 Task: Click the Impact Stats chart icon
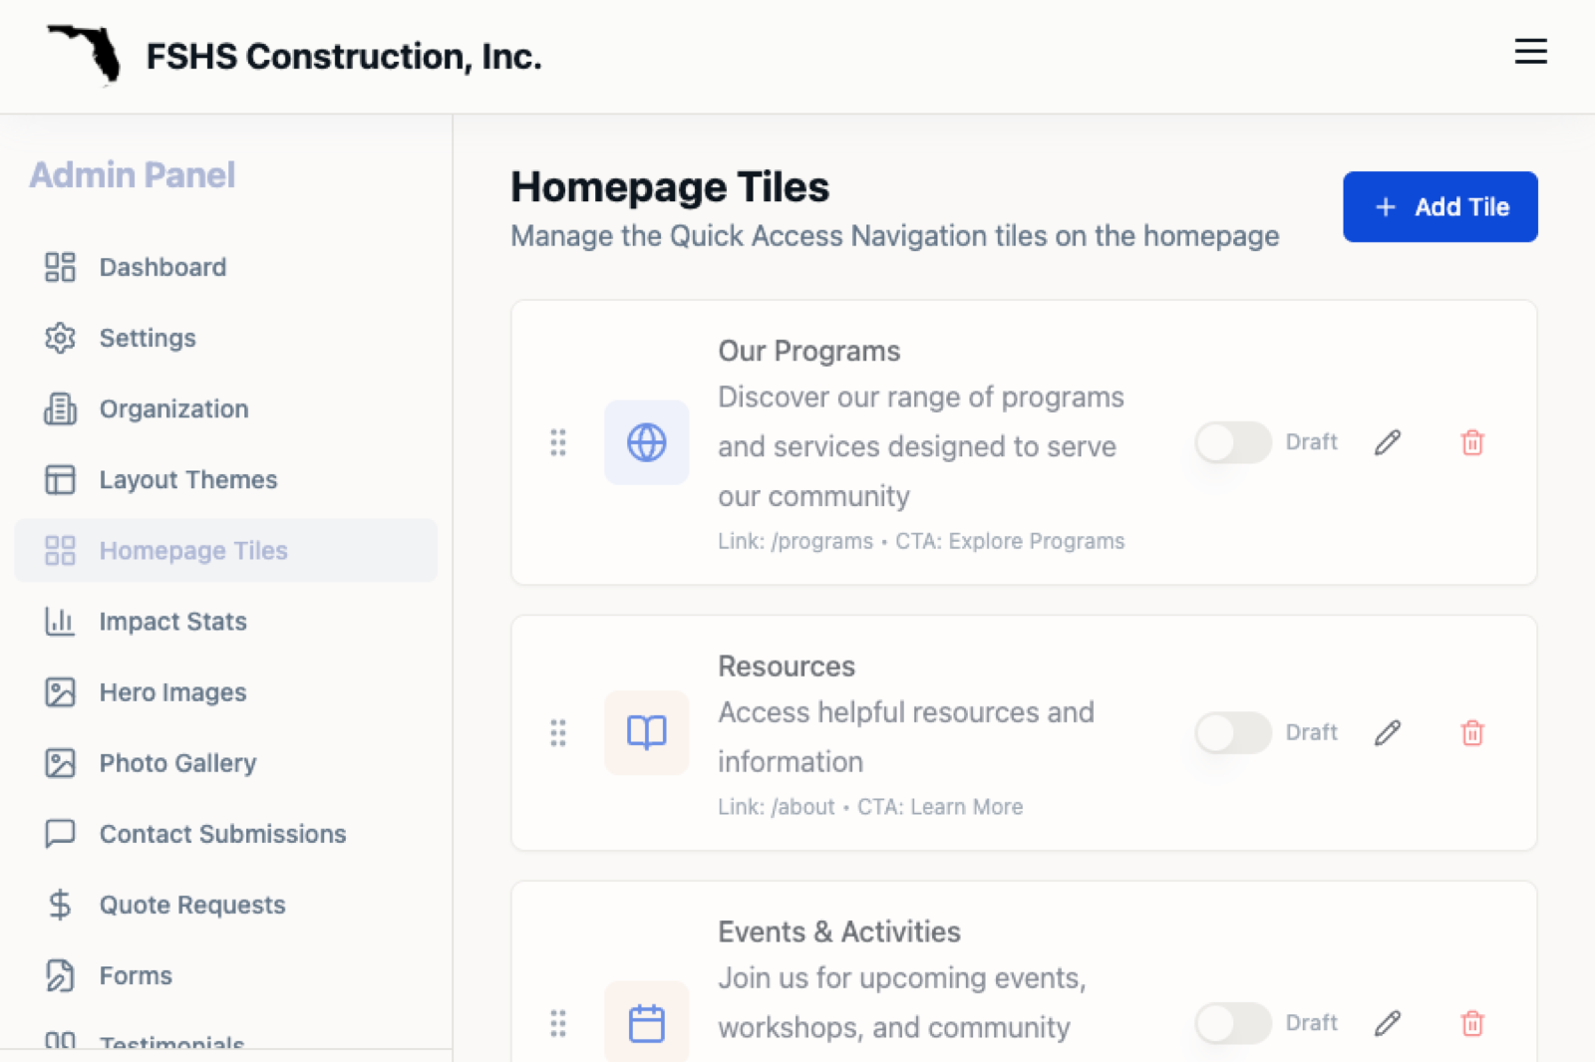pyautogui.click(x=60, y=621)
